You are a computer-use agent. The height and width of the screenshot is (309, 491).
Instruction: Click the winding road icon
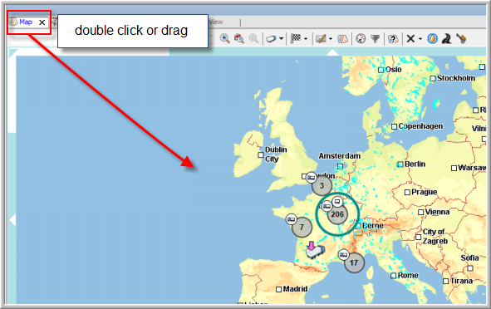(446, 38)
